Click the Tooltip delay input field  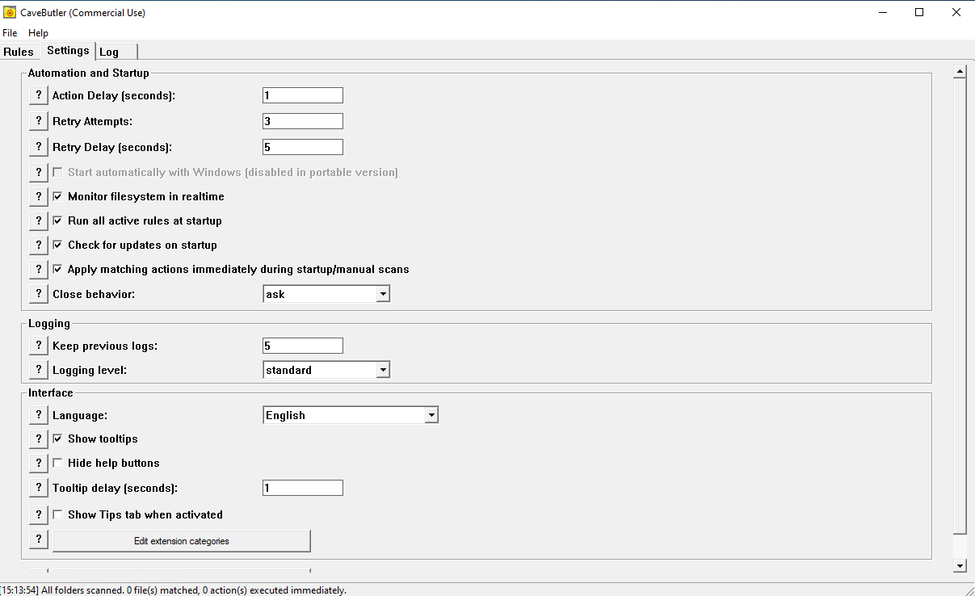pyautogui.click(x=303, y=488)
